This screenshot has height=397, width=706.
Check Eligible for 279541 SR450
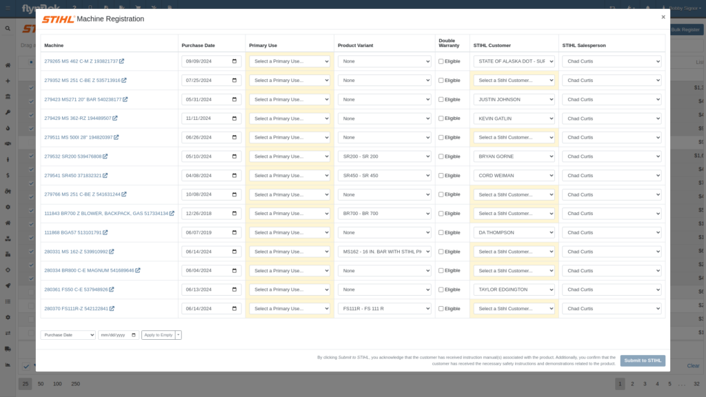441,176
